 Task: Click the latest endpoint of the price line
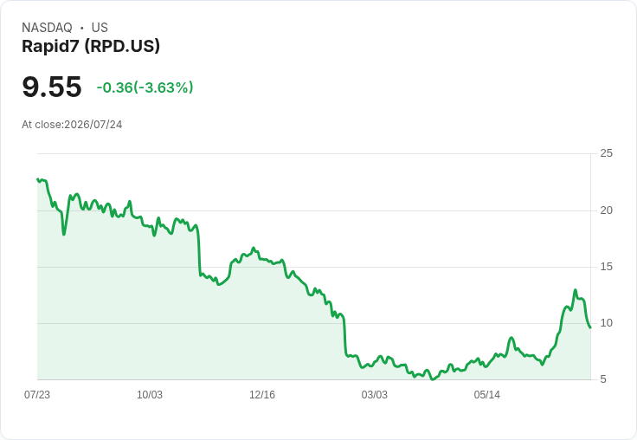pyautogui.click(x=590, y=327)
